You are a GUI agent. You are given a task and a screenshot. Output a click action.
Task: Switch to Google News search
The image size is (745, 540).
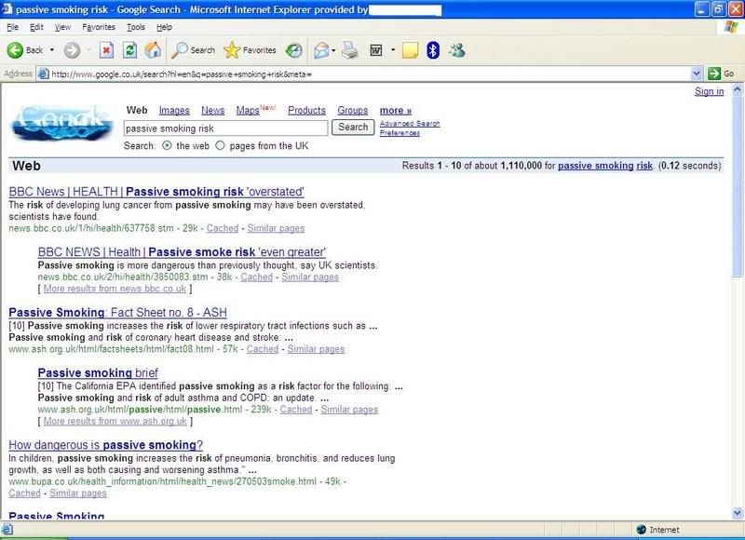pos(213,111)
